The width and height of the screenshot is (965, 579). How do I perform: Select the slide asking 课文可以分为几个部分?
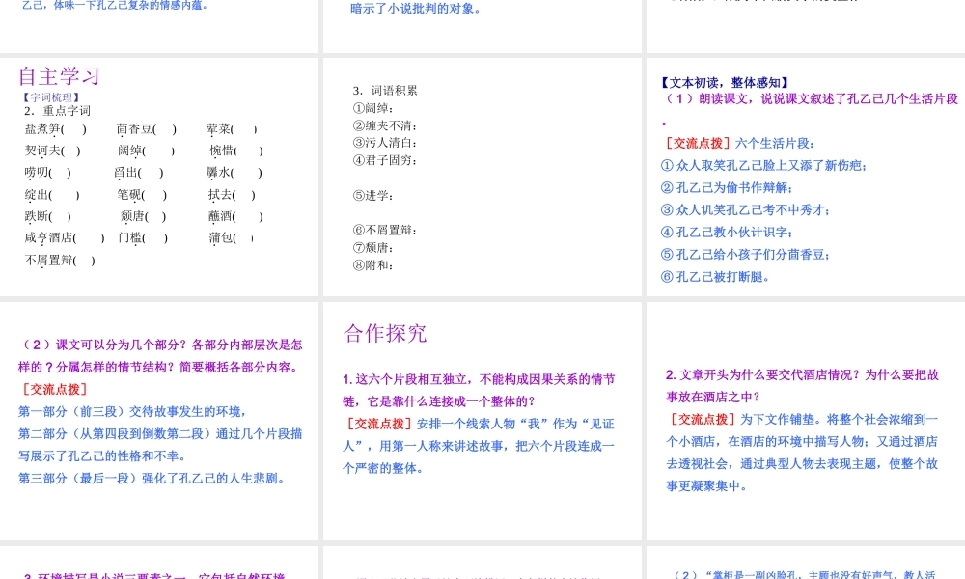[159, 421]
